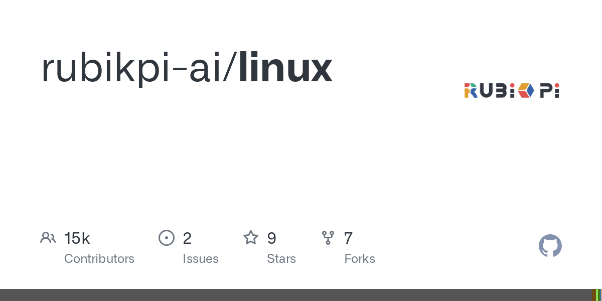Viewport: 602px width, 301px height.
Task: Click the fork count number 7
Action: coord(348,238)
